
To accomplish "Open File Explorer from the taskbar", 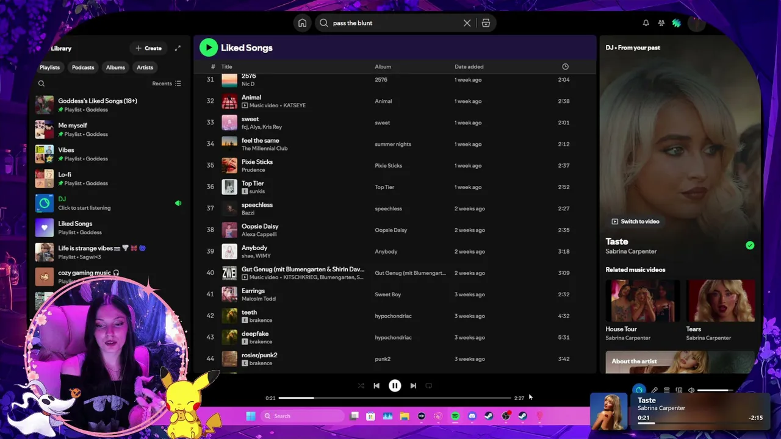I will coord(404,416).
